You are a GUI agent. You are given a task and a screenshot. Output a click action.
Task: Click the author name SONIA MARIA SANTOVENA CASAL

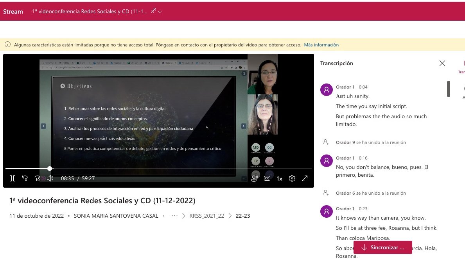click(x=116, y=216)
